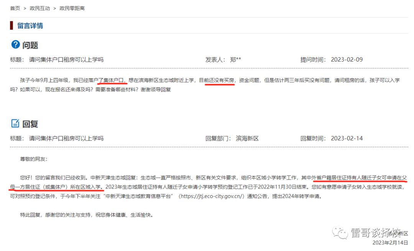
Task: Open the 首页 breadcrumb link
Action: (15, 8)
